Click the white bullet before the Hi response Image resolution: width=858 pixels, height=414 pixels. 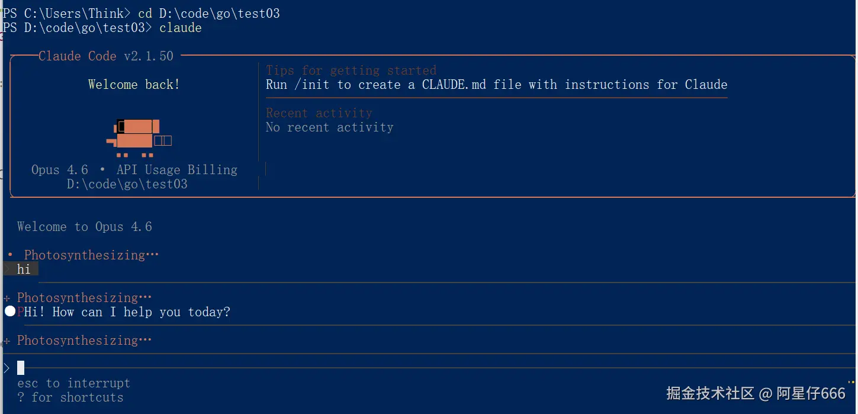click(10, 312)
